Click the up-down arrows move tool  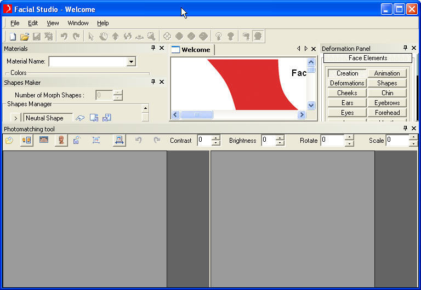click(x=116, y=36)
